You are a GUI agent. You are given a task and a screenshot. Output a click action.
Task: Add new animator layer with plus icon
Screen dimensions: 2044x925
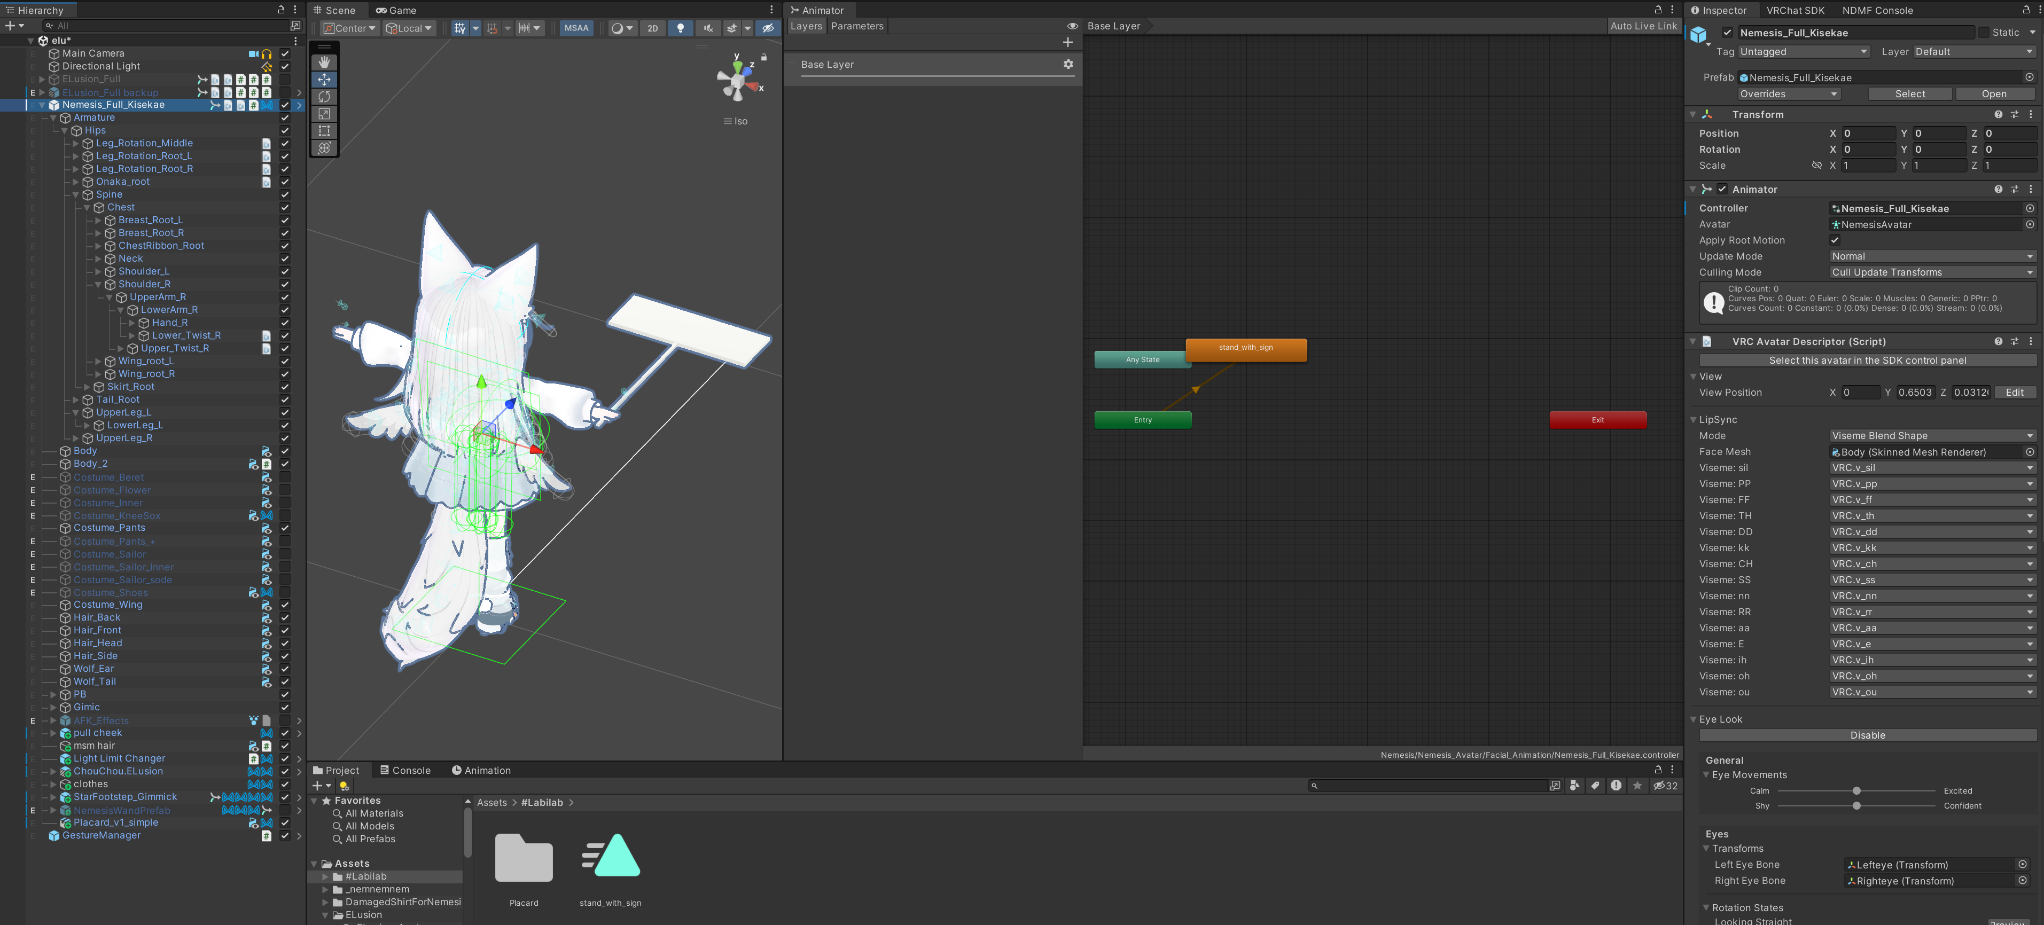pyautogui.click(x=1067, y=42)
